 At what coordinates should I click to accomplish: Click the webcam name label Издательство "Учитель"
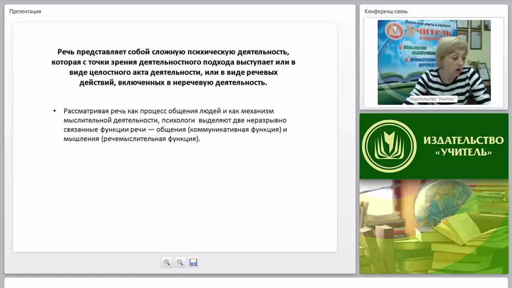pyautogui.click(x=433, y=99)
